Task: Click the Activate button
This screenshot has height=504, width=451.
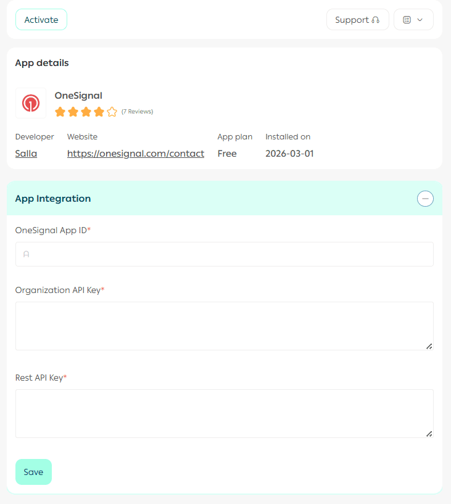Action: [x=41, y=20]
